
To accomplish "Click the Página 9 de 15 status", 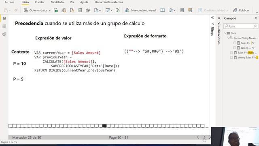I will click(x=9, y=142).
